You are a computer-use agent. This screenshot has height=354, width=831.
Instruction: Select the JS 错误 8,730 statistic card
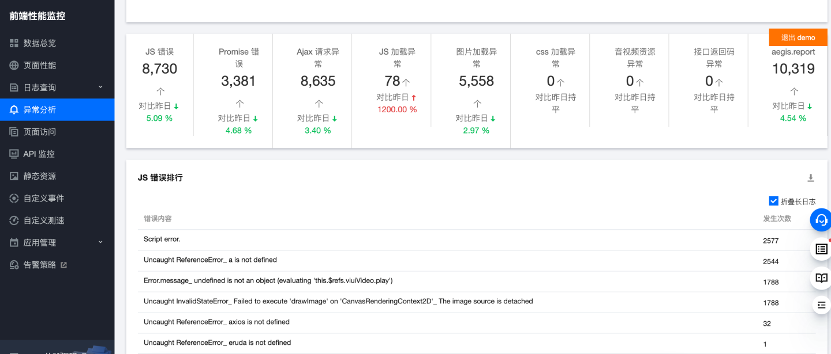click(x=160, y=85)
